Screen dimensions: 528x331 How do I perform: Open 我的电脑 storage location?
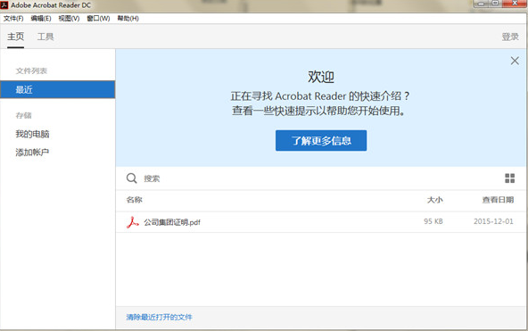coord(32,134)
